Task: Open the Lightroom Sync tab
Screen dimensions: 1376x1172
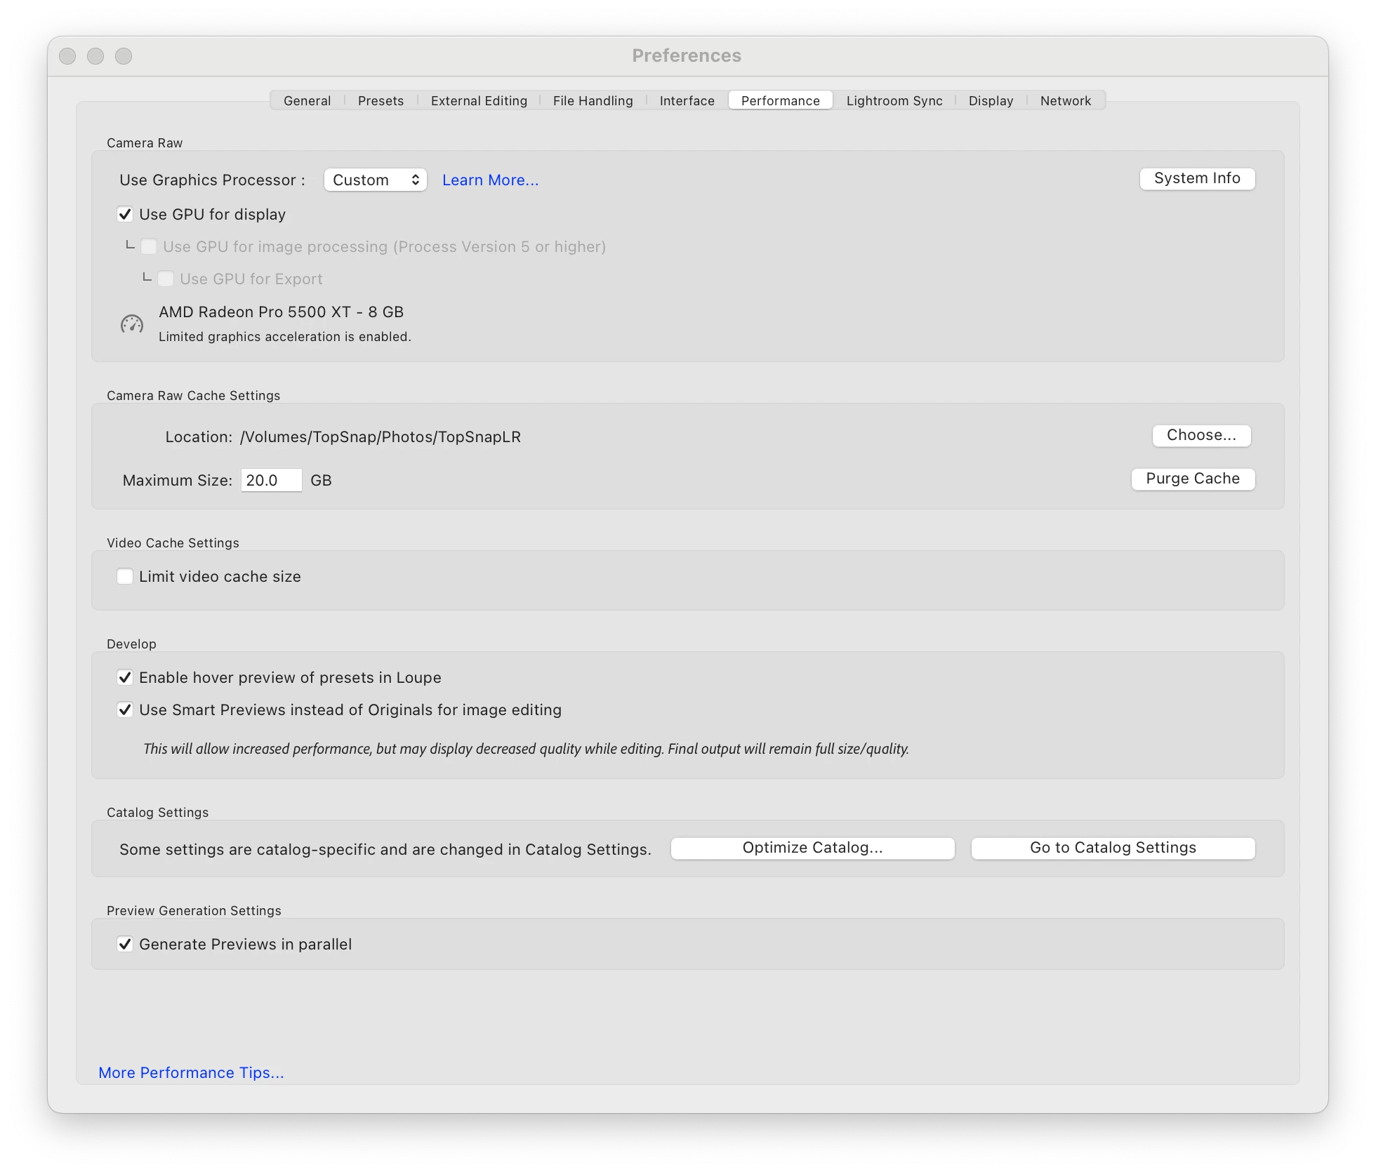Action: coord(894,100)
